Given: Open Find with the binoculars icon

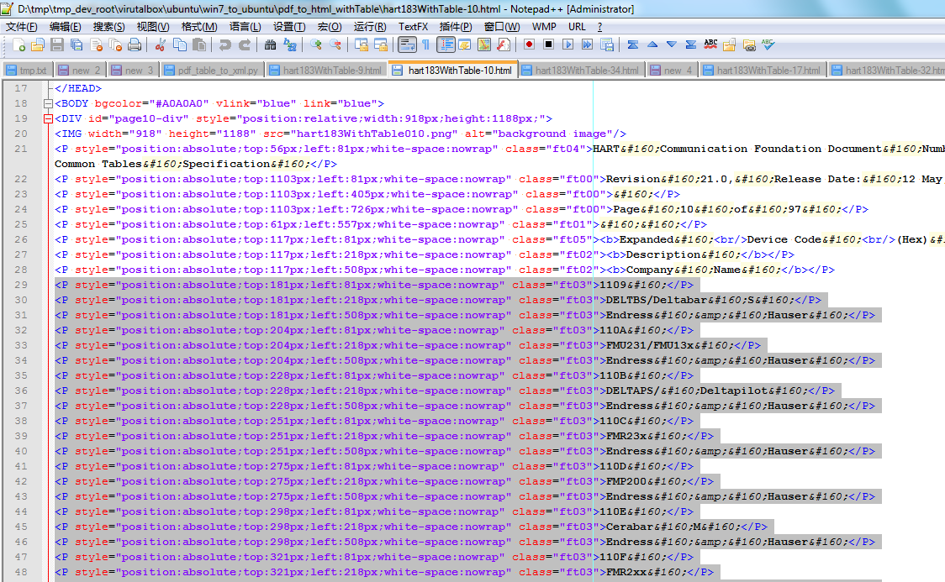Looking at the screenshot, I should pyautogui.click(x=270, y=45).
